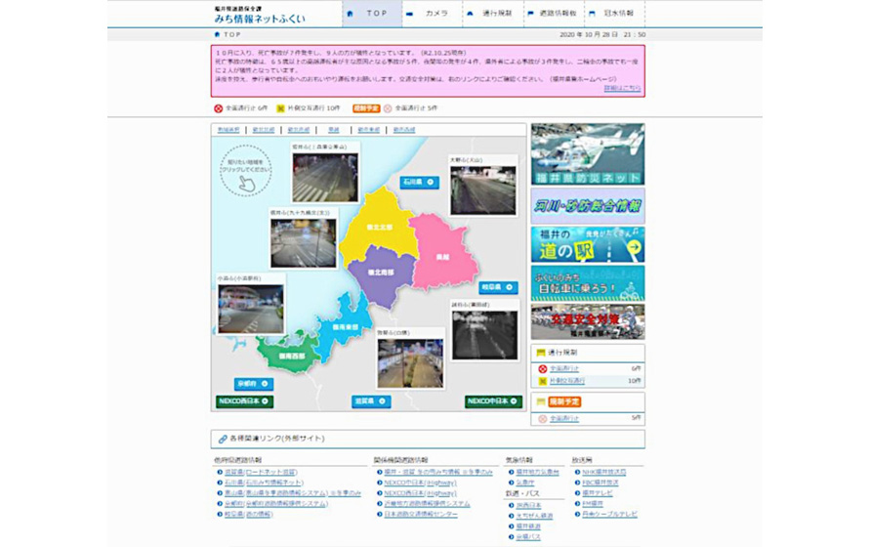Select the 奥越 link above the map

coord(334,130)
